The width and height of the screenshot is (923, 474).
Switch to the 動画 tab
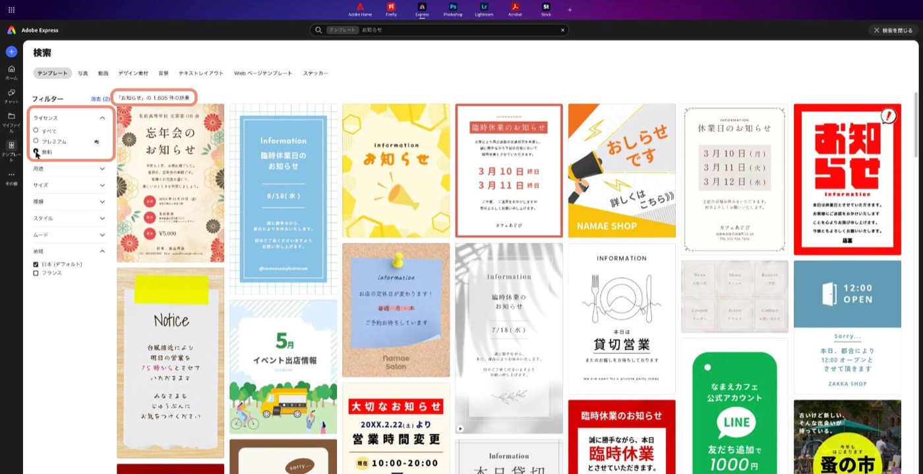click(x=104, y=73)
